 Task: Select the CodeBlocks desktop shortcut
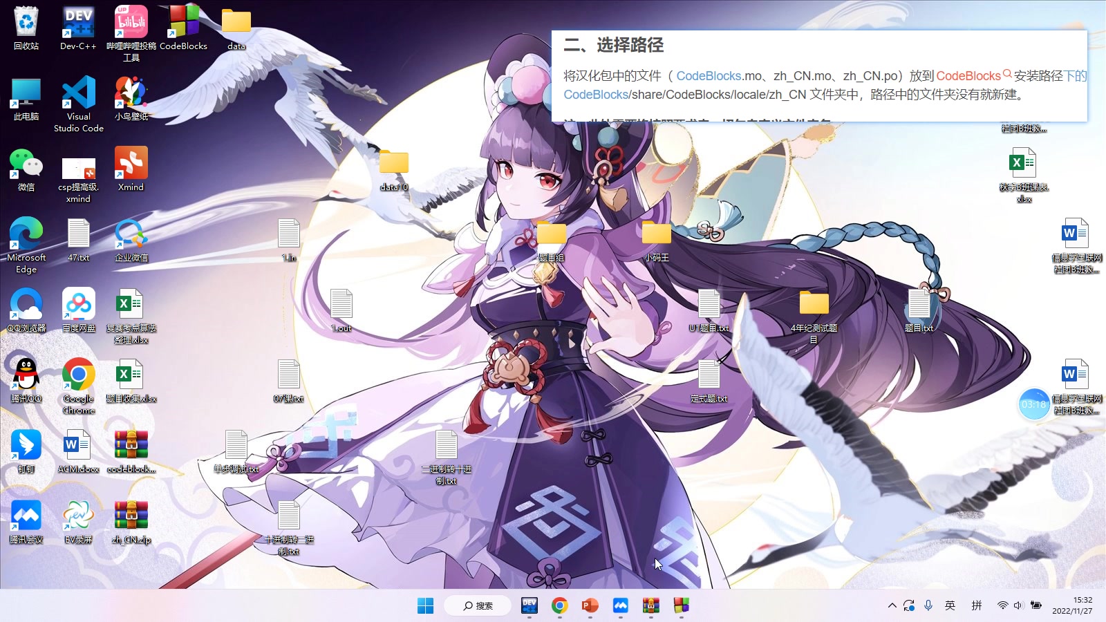[x=184, y=29]
